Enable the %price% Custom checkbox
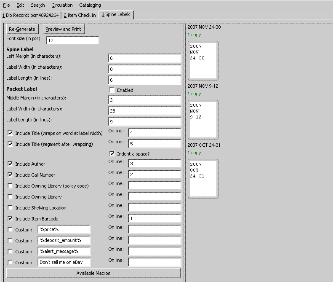This screenshot has height=282, width=333. (11, 230)
